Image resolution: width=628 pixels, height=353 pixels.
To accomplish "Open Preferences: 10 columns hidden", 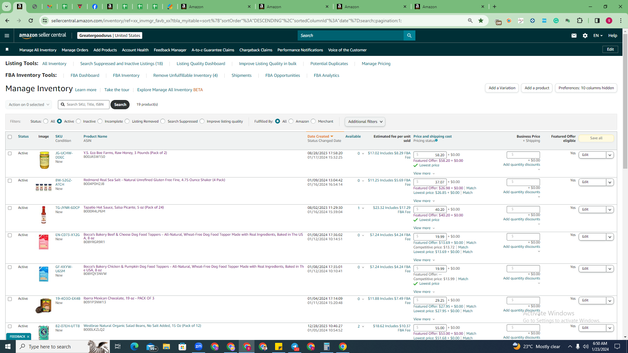I will 586,88.
